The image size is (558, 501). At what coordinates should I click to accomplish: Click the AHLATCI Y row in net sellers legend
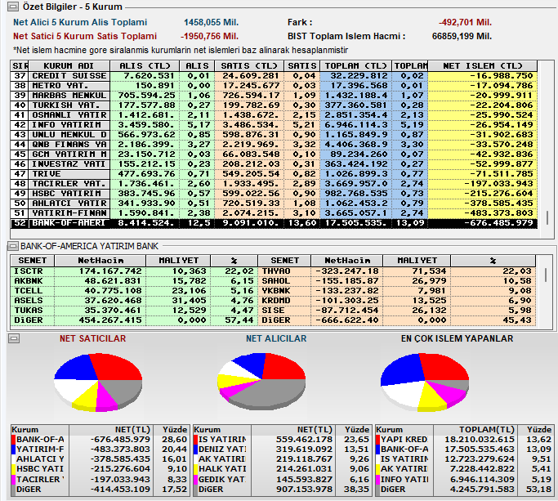100,459
